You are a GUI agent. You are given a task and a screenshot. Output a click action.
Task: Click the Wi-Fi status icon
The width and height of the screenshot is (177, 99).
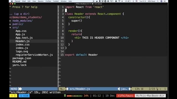click(x=119, y=1)
